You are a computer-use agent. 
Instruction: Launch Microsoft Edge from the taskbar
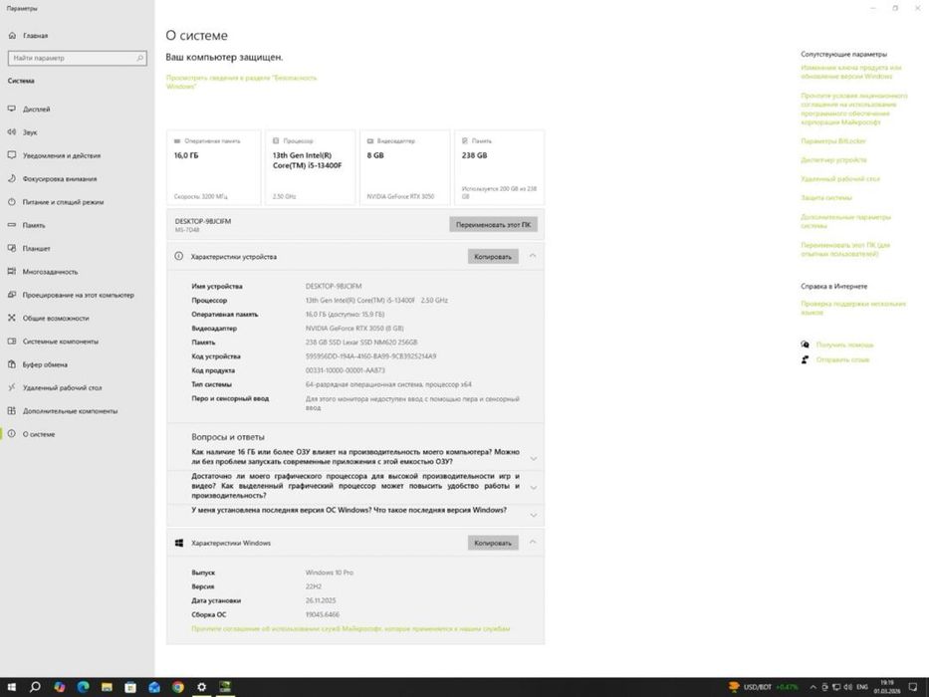click(83, 687)
